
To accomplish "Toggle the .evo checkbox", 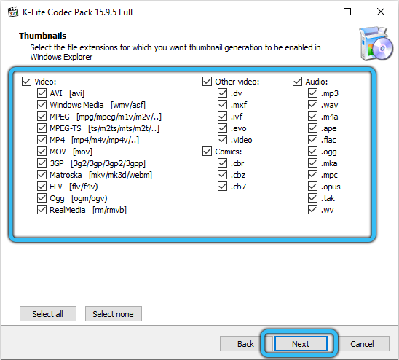I will pyautogui.click(x=222, y=128).
